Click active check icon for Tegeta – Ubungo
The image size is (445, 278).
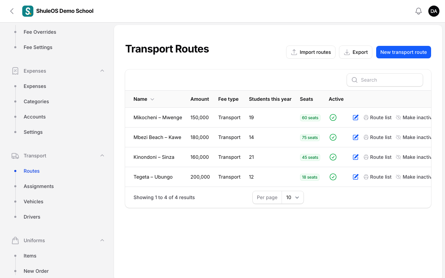pos(333,177)
